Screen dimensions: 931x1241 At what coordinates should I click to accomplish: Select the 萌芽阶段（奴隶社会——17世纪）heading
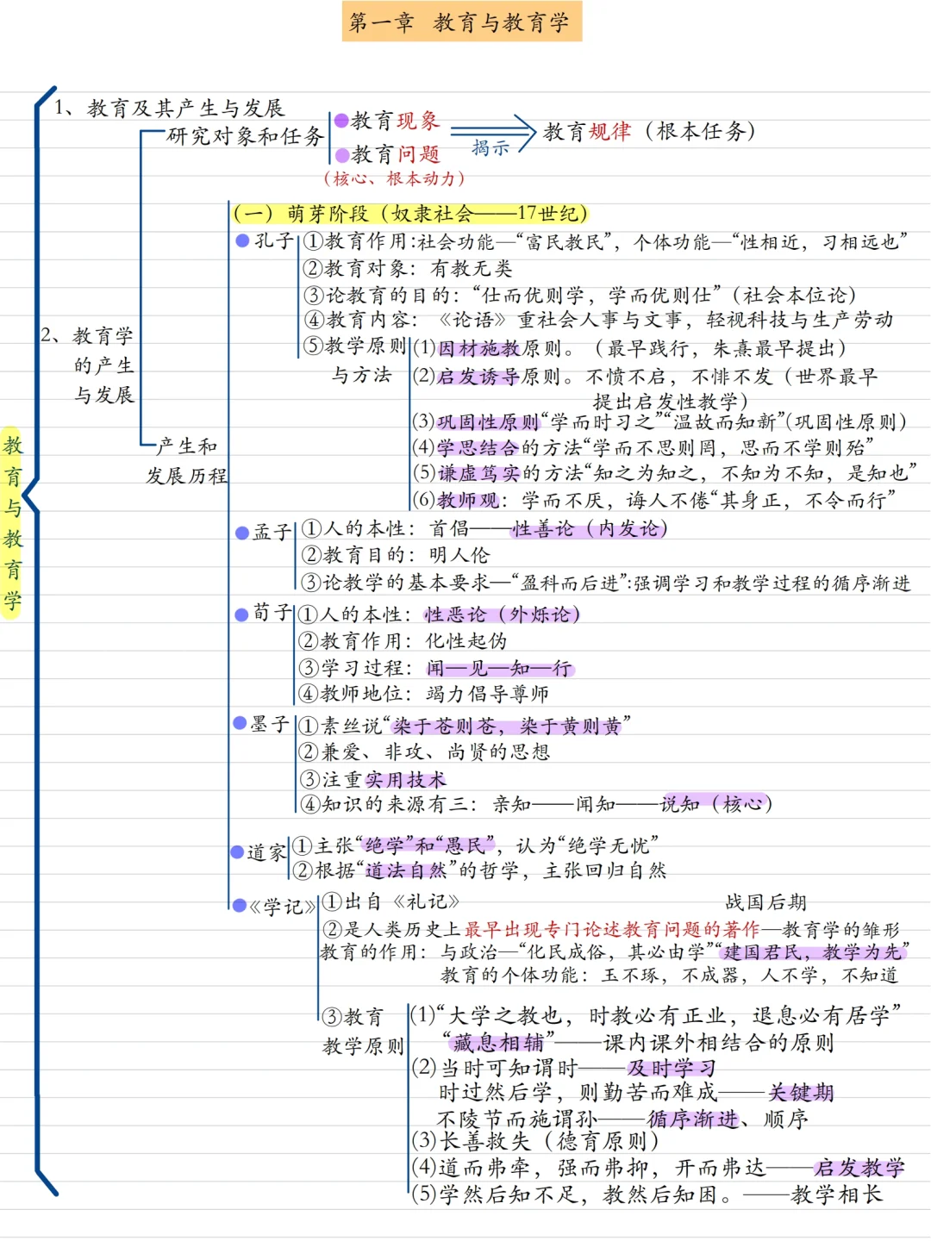[412, 212]
